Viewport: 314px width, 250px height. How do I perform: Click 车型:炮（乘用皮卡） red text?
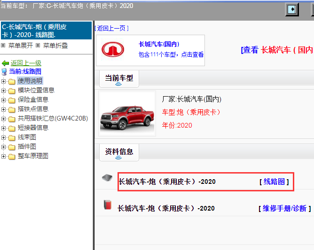191,112
